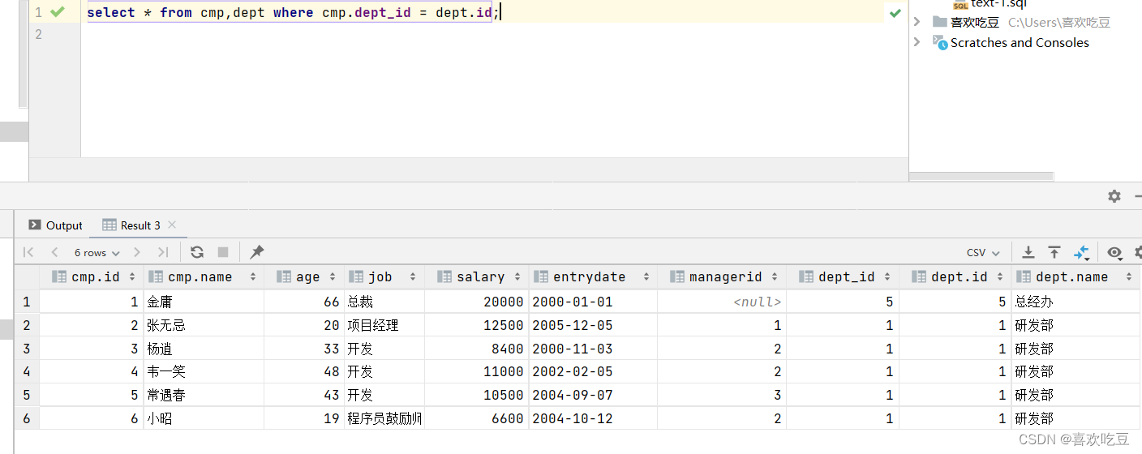This screenshot has height=454, width=1142.
Task: Open tool window settings gear
Action: pos(1114,196)
